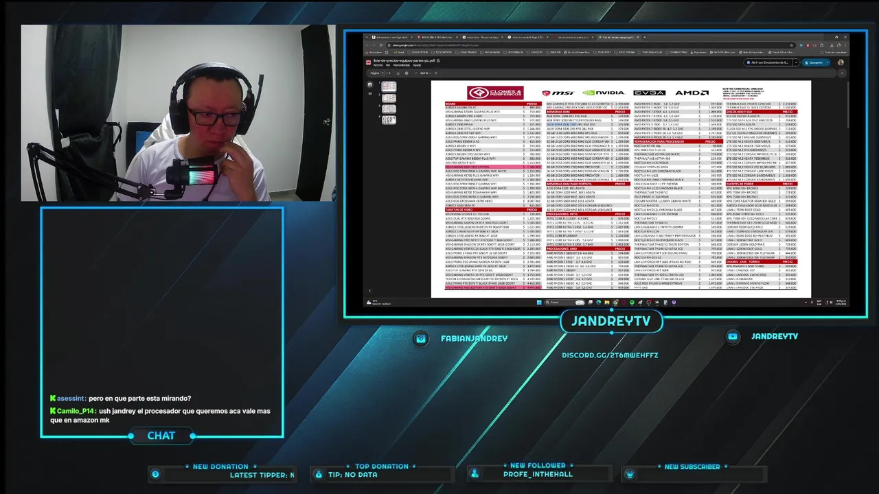
Task: Click the PDF zoom out minus button
Action: 416,73
